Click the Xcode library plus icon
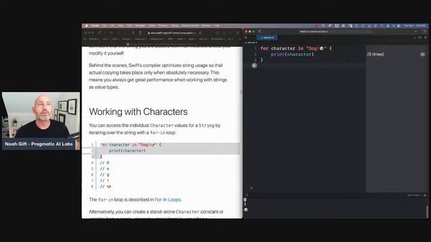 (416, 32)
